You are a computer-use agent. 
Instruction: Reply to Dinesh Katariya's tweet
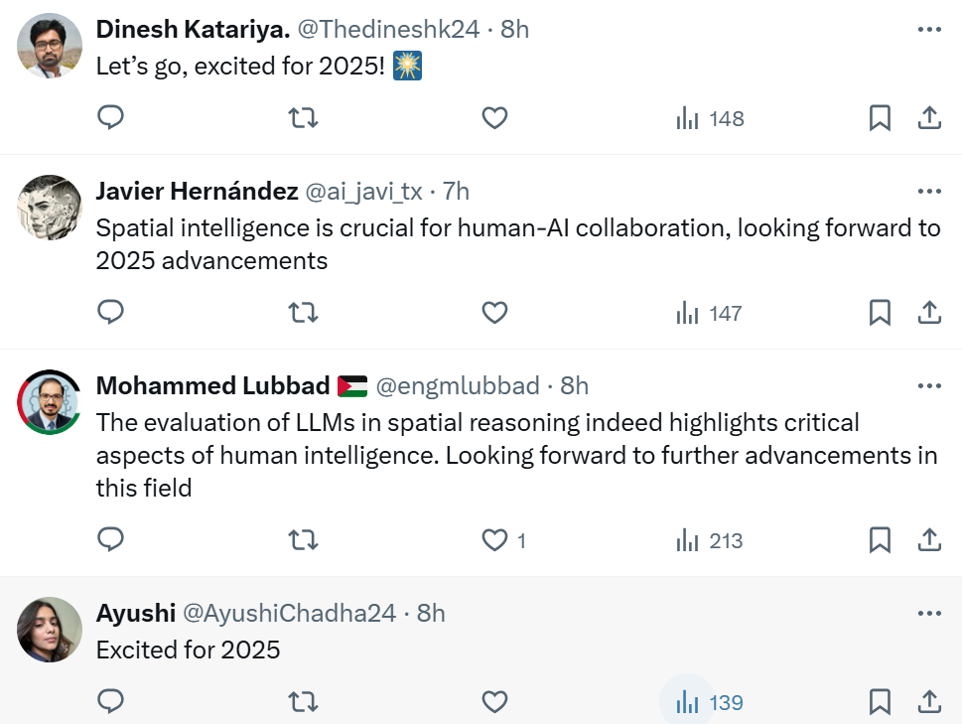coord(111,119)
